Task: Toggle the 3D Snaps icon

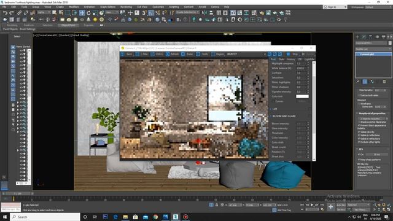Action: [x=144, y=12]
